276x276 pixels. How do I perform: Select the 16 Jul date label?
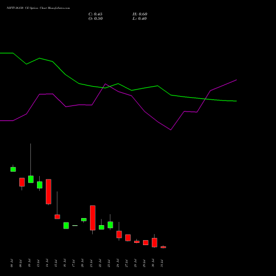[x=65, y=263]
